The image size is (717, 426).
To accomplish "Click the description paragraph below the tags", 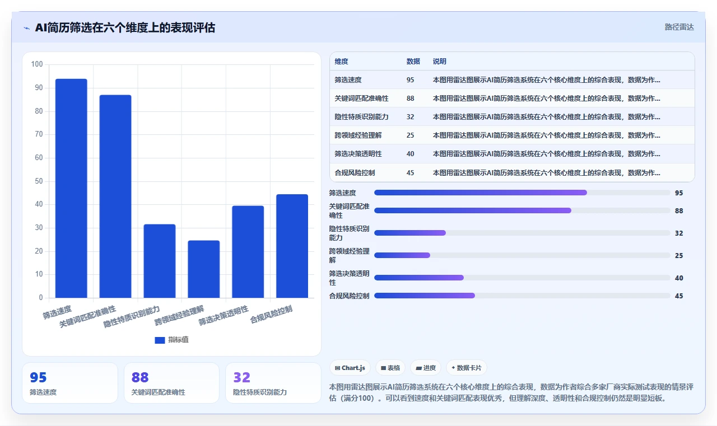I will tap(511, 393).
